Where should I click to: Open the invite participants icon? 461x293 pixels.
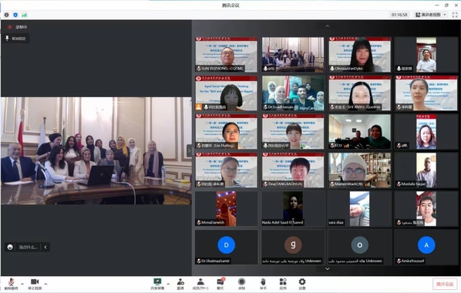pos(180,284)
